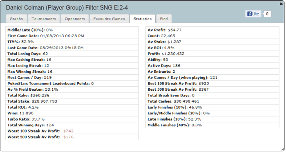Click the dialog resize grip corner
Screen dimensions: 286x152
click(283, 149)
